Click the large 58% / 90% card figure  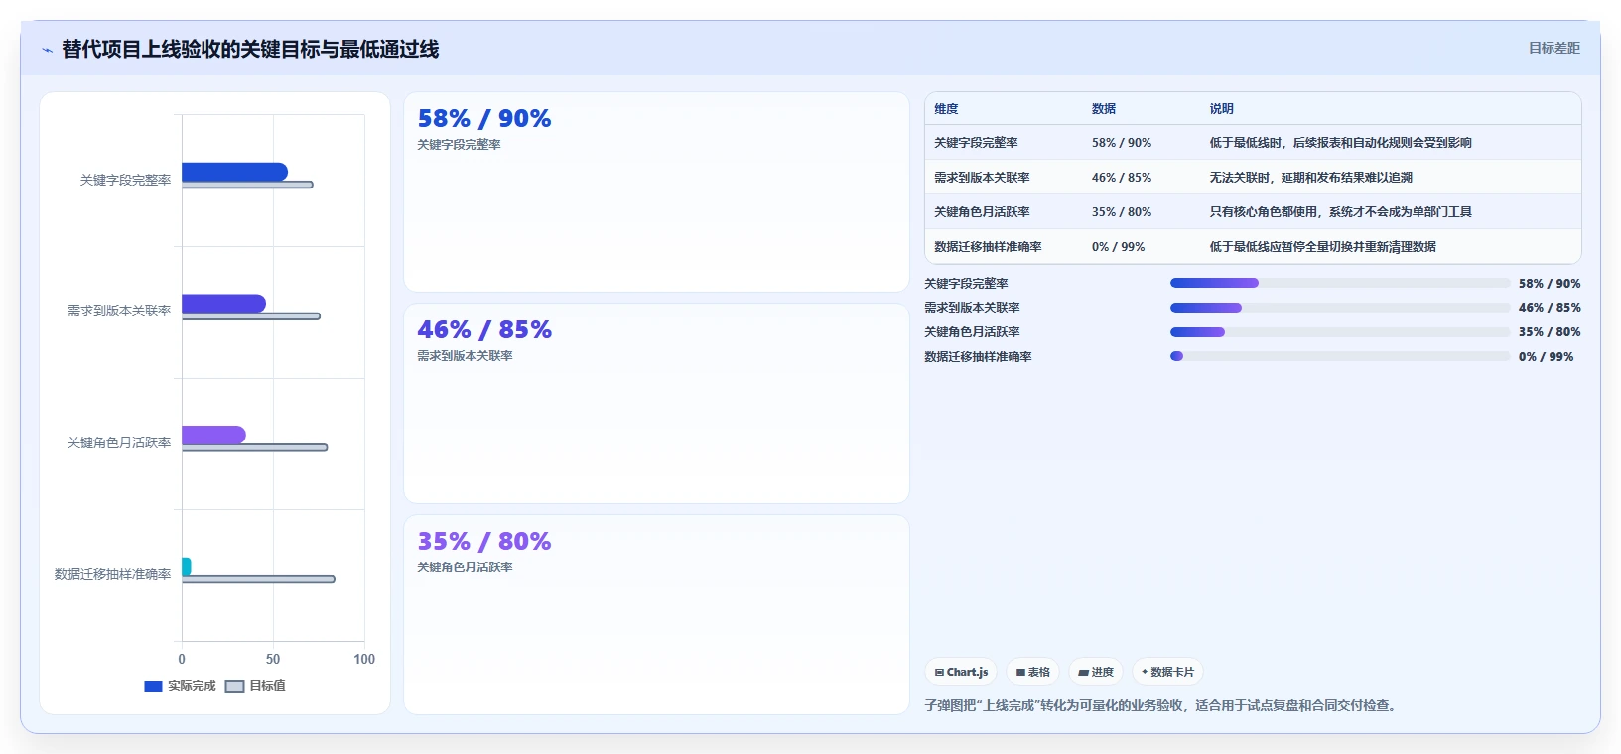(x=484, y=118)
